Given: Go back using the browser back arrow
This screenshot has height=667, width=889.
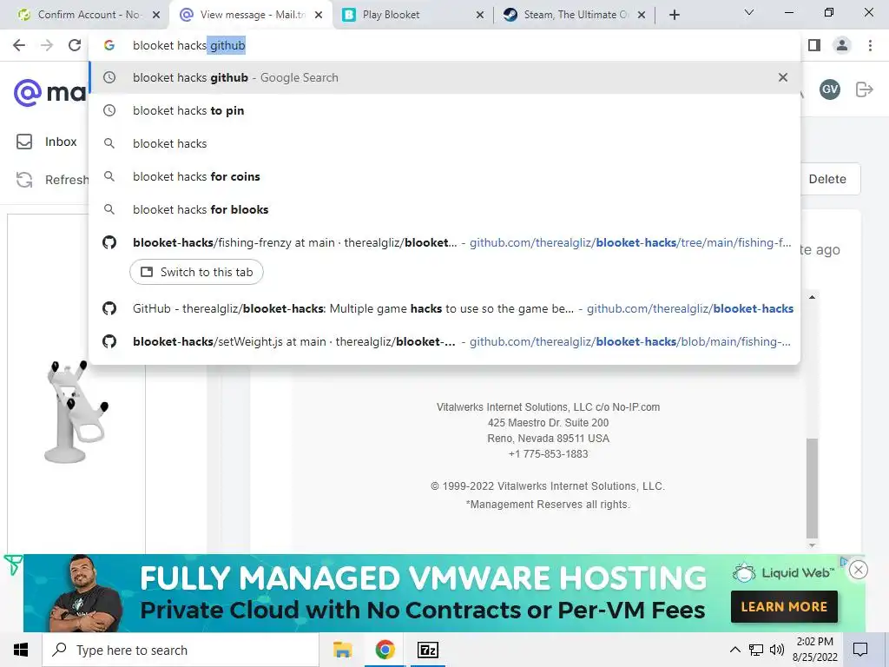Looking at the screenshot, I should coord(19,45).
